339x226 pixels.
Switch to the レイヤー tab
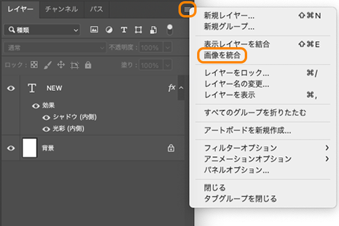[x=20, y=9]
